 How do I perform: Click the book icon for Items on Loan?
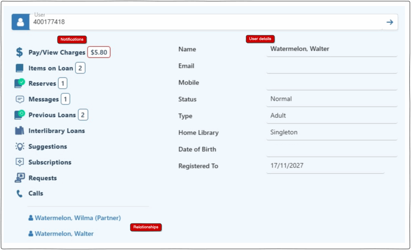tap(19, 68)
